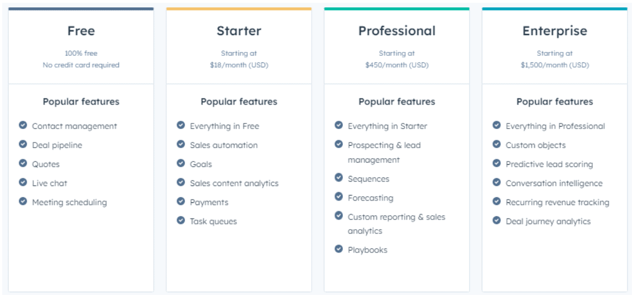Image resolution: width=637 pixels, height=300 pixels.
Task: Click the checkmark icon beside Sales automation
Action: point(181,144)
